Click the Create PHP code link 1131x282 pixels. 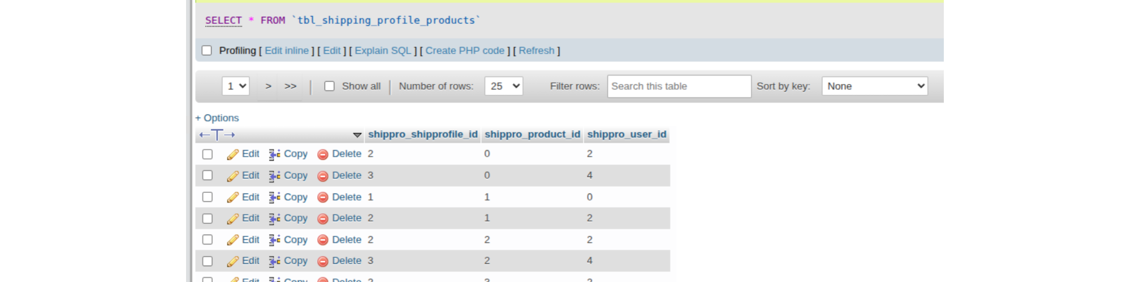click(x=465, y=51)
